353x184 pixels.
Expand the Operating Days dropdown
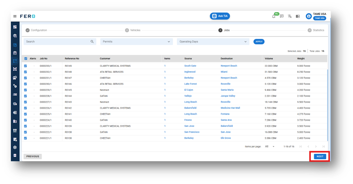(213, 41)
